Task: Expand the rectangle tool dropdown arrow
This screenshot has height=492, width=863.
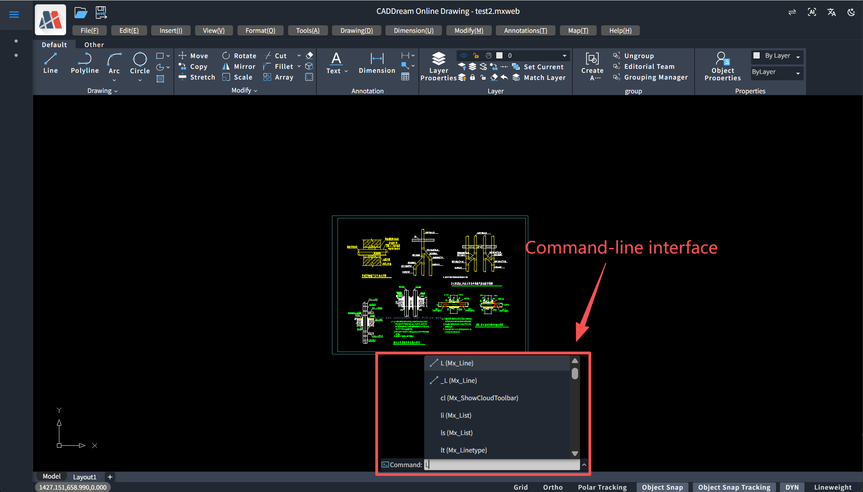Action: [168, 56]
